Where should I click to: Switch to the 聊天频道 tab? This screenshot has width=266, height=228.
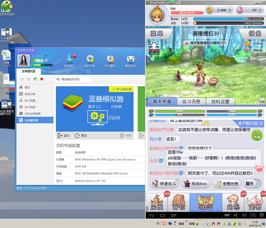click(162, 102)
